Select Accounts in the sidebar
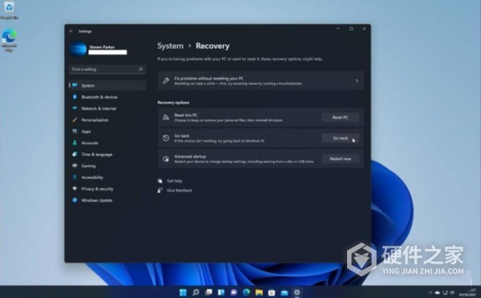 click(107, 143)
